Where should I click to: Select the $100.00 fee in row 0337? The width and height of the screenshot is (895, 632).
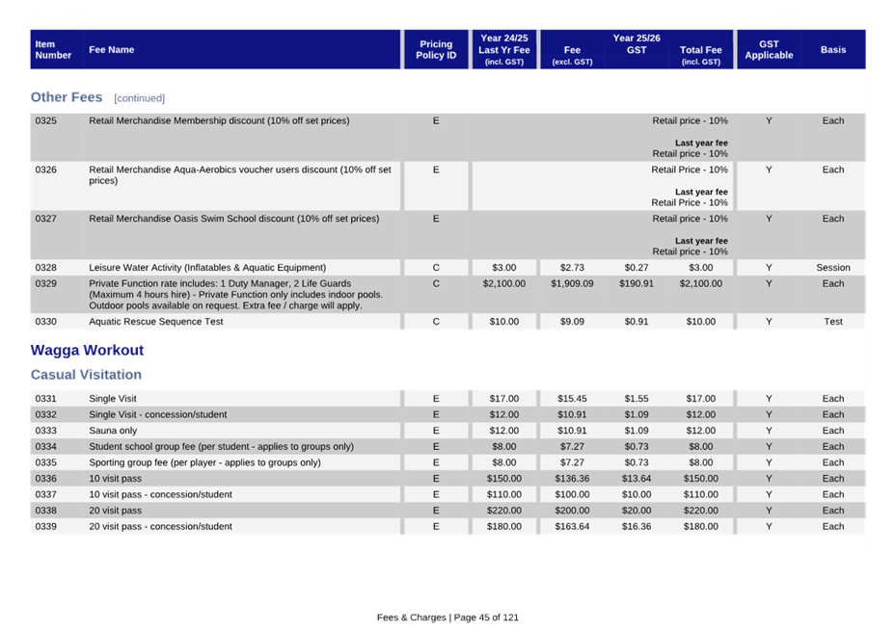(572, 494)
